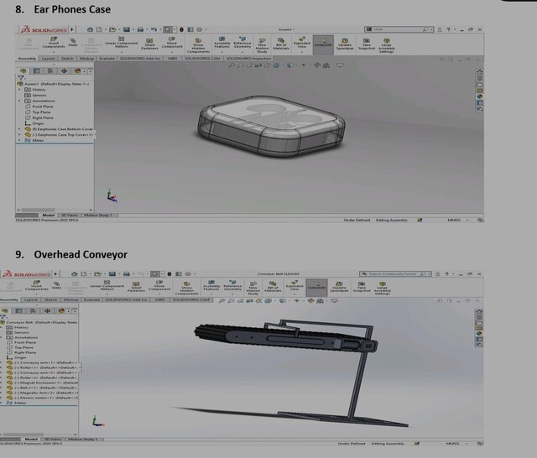This screenshot has height=458, width=537.
Task: Click Insert Components in Overhead Conveyor window
Action: pyautogui.click(x=36, y=286)
